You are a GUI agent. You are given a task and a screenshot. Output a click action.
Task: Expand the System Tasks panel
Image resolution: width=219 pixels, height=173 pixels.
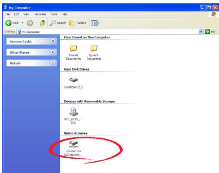tap(53, 41)
